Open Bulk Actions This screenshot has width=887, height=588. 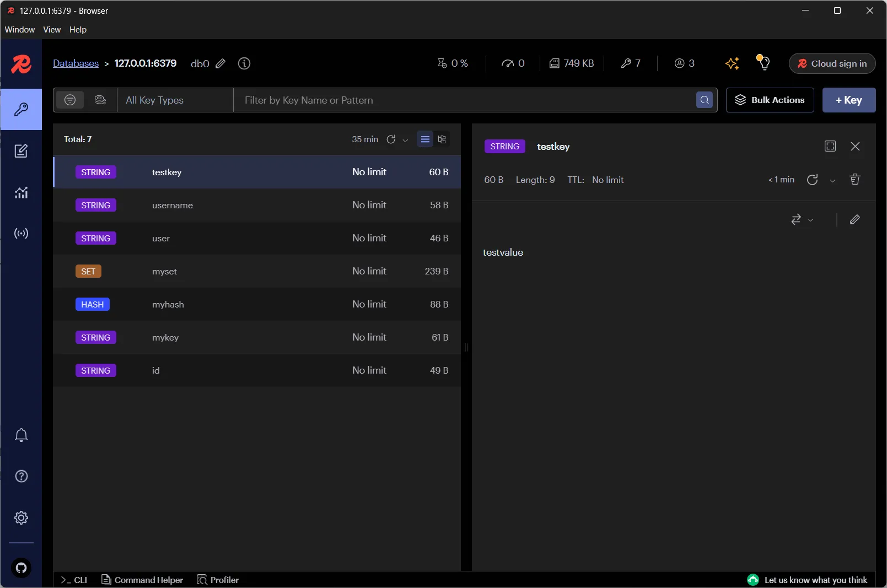point(770,100)
